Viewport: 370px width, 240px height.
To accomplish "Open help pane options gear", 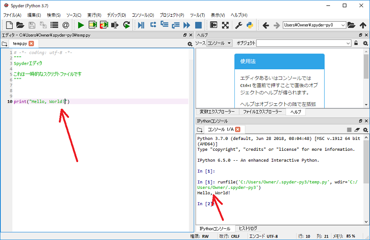I will [365, 43].
